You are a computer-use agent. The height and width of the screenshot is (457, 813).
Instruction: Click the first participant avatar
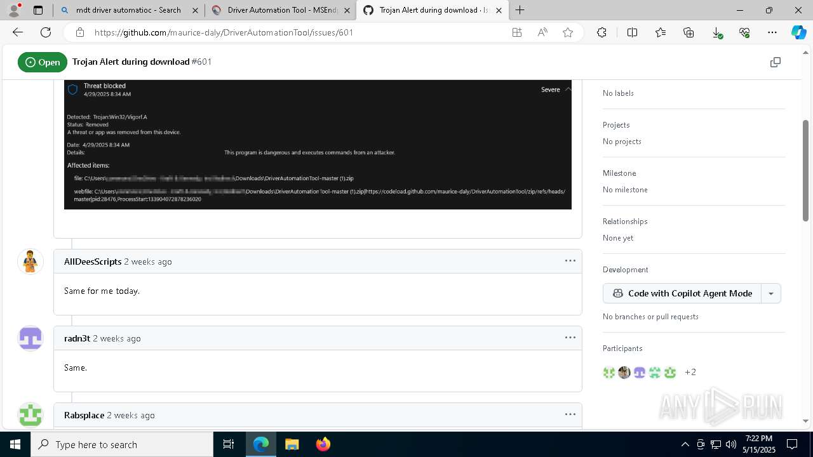coord(609,373)
